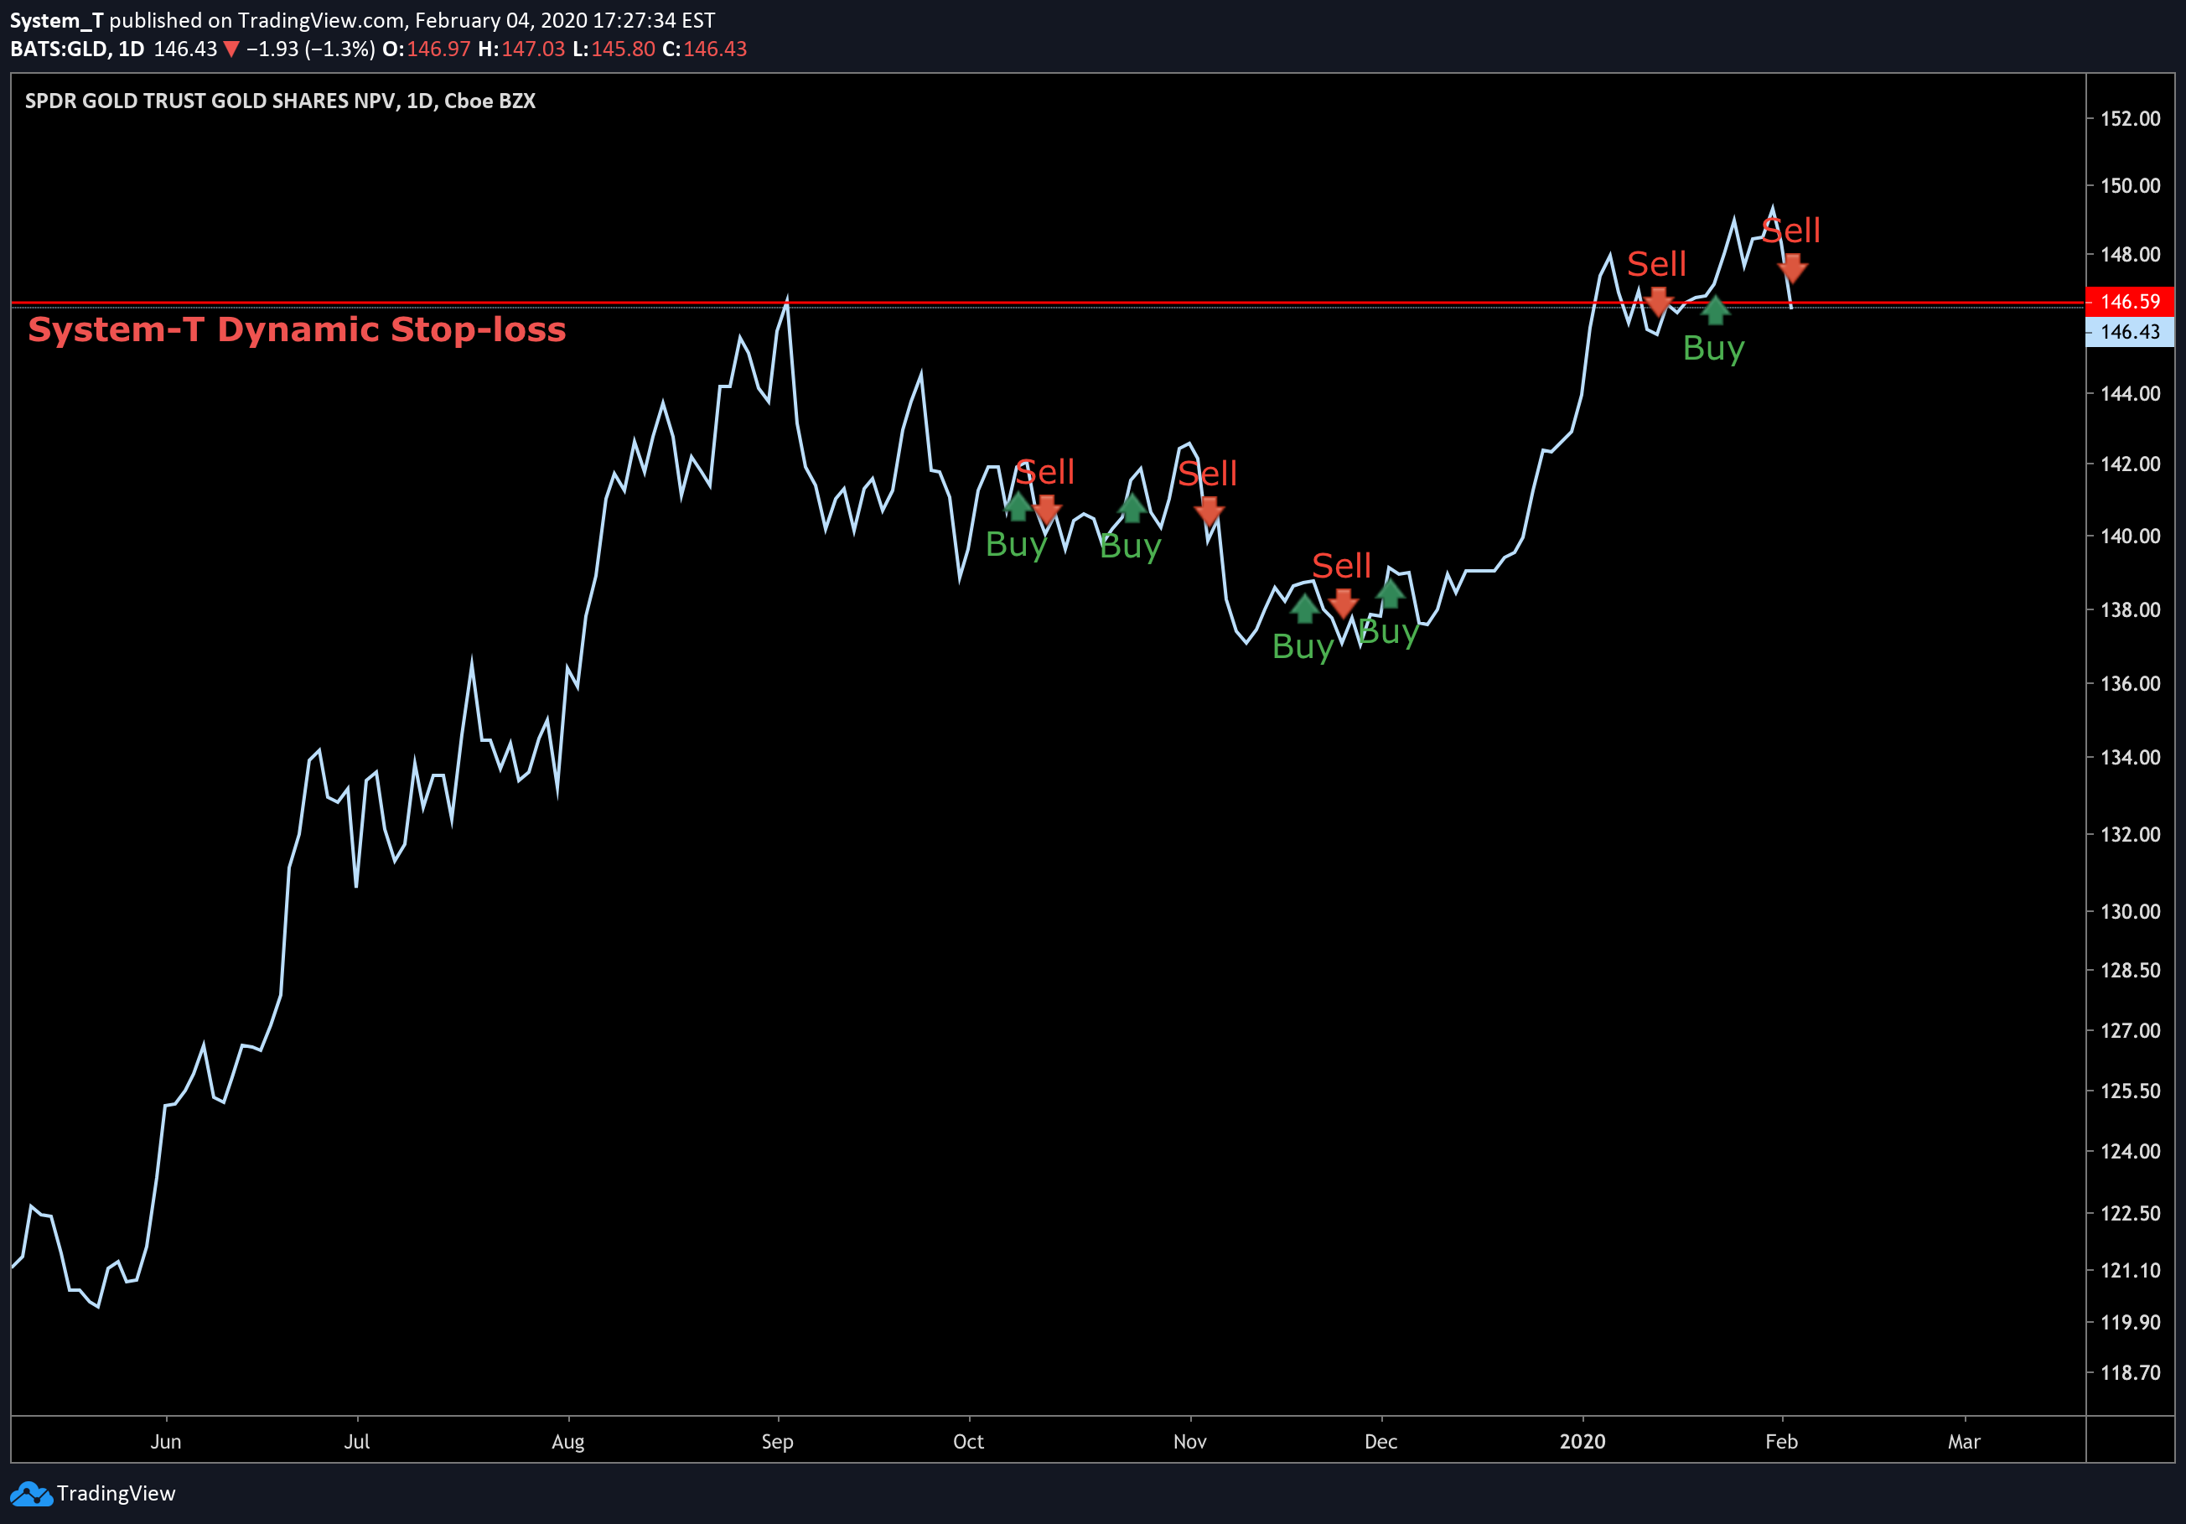Screen dimensions: 2186x1524
Task: Click the Sell label in late November
Action: tap(1341, 566)
